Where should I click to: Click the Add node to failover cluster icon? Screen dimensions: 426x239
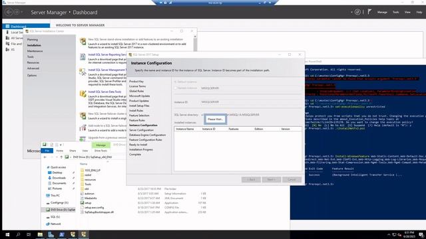coord(83,127)
